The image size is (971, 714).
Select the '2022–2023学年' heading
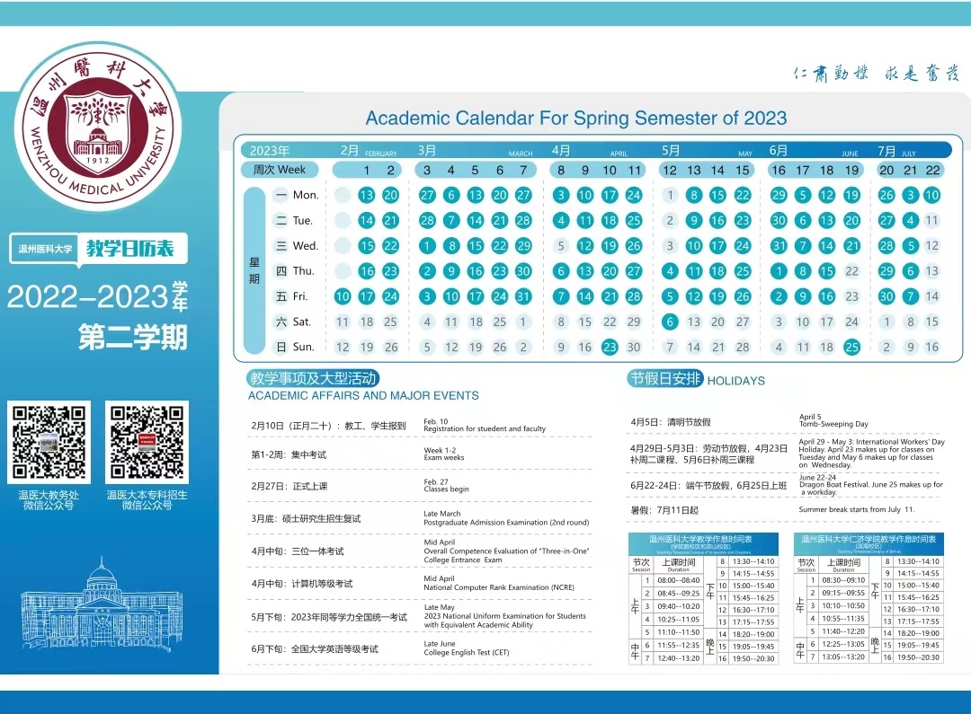coord(98,297)
